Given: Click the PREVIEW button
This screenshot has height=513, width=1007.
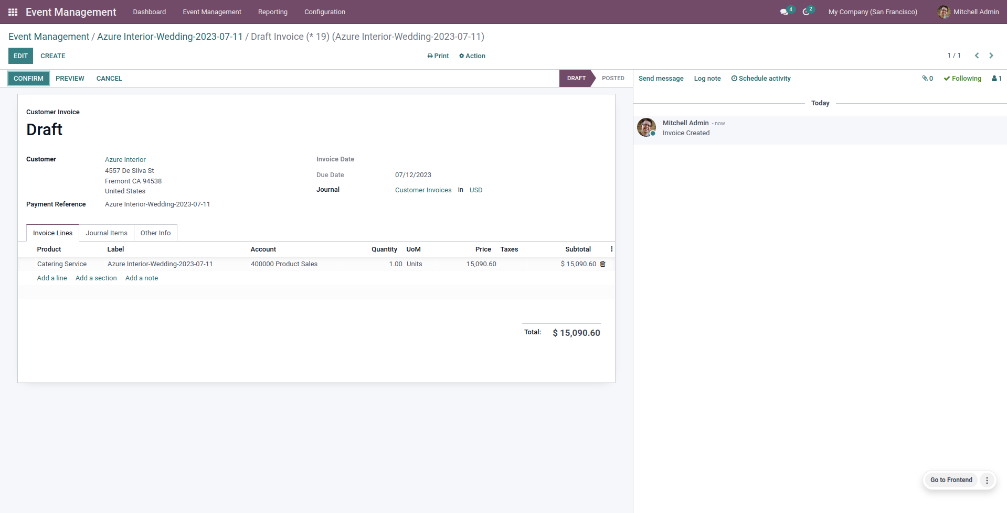Looking at the screenshot, I should (x=70, y=79).
